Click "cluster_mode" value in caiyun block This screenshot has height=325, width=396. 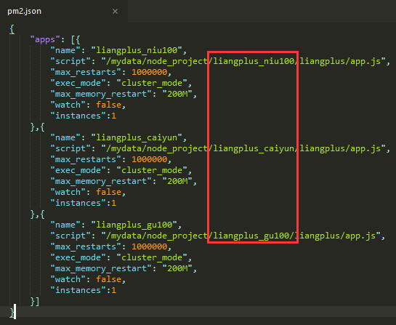tap(152, 170)
